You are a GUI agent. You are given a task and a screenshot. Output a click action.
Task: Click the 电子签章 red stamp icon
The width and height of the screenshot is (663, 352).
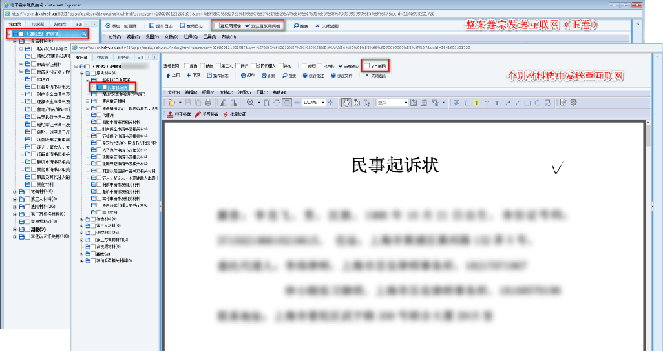(170, 114)
